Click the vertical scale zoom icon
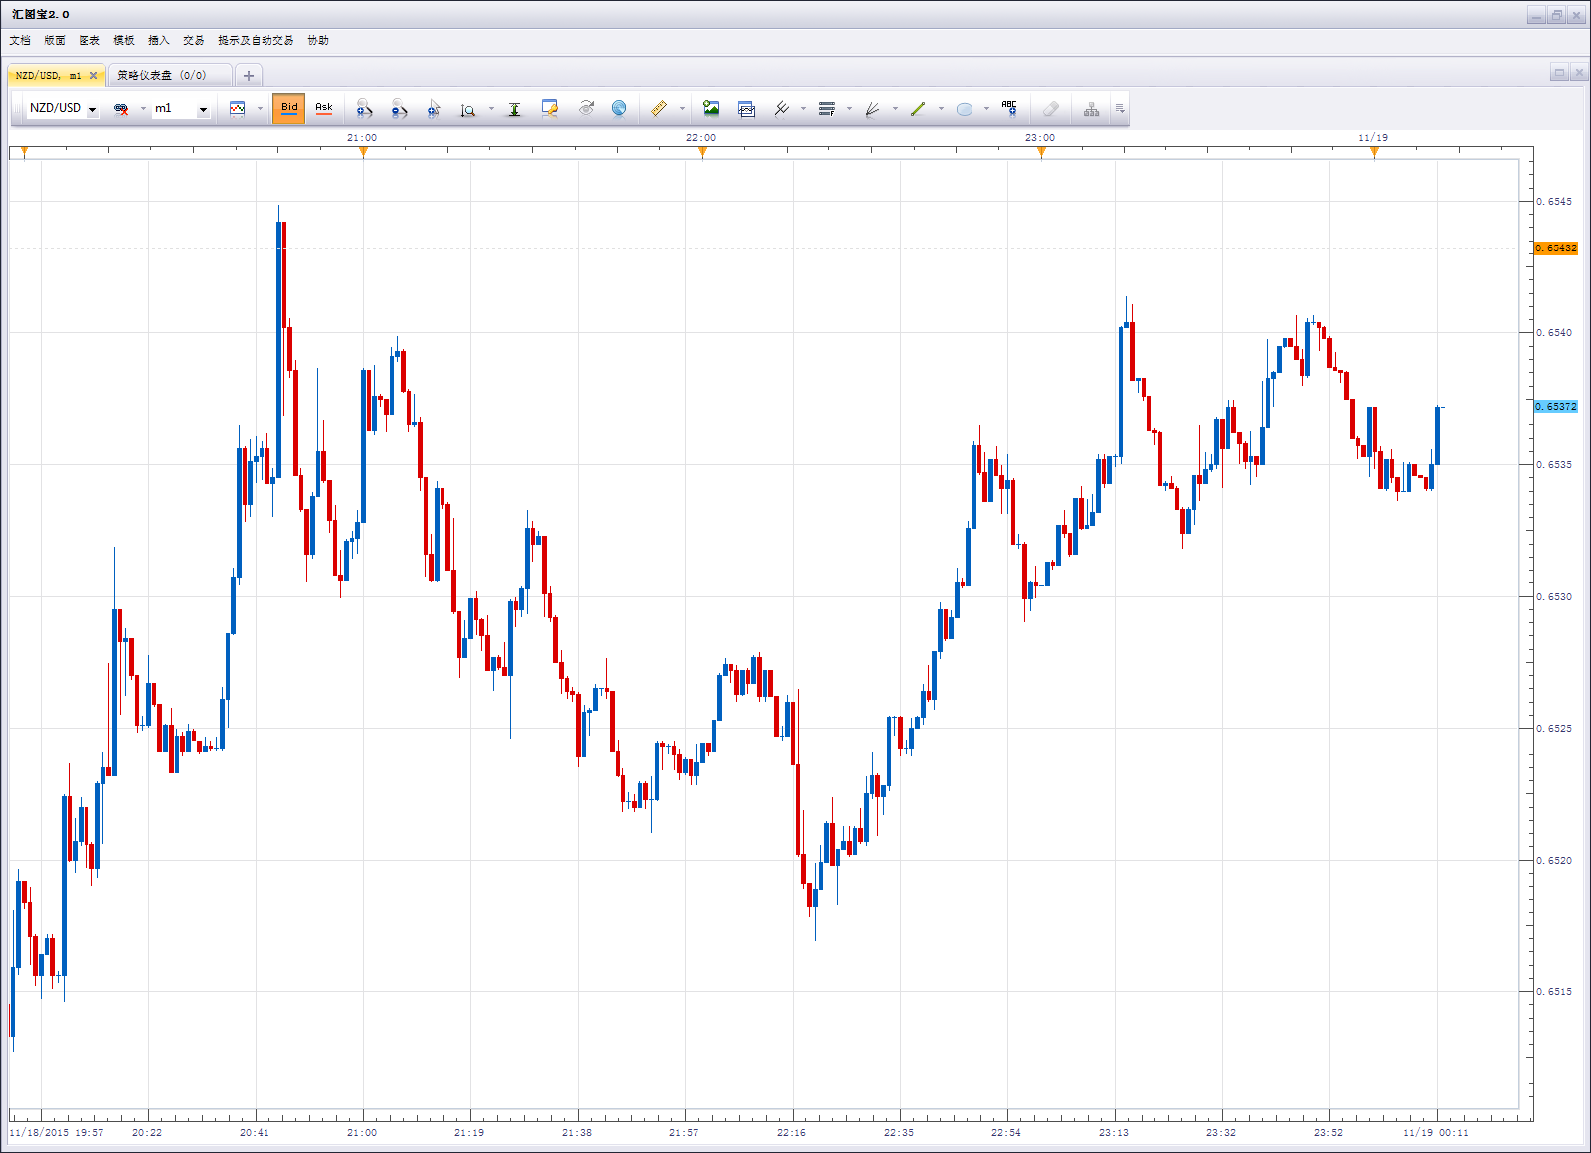This screenshot has height=1153, width=1591. (x=468, y=109)
